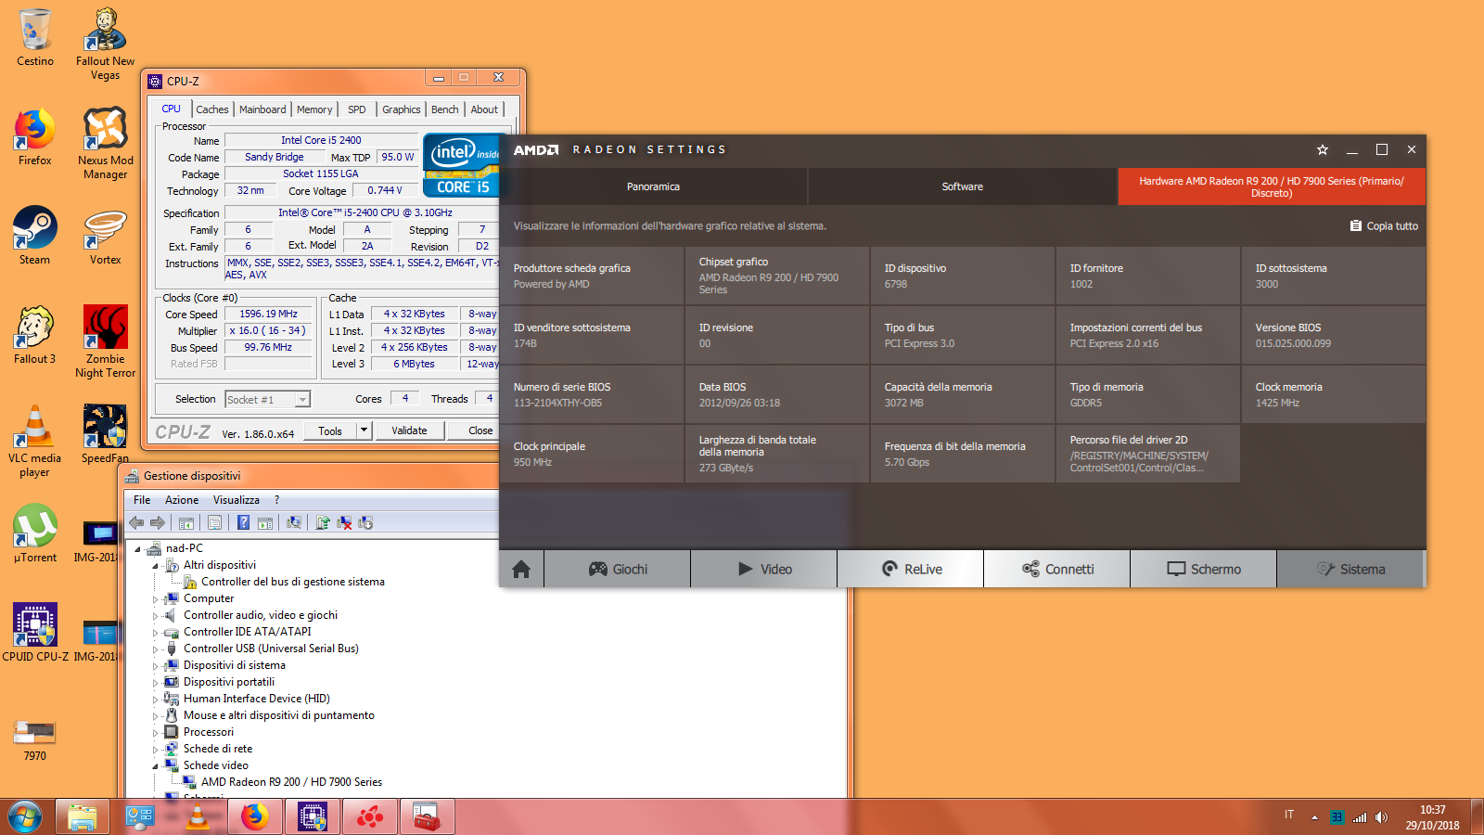
Task: Select AMD Radeon R9 200 / HD 7900 Series device
Action: click(x=291, y=782)
